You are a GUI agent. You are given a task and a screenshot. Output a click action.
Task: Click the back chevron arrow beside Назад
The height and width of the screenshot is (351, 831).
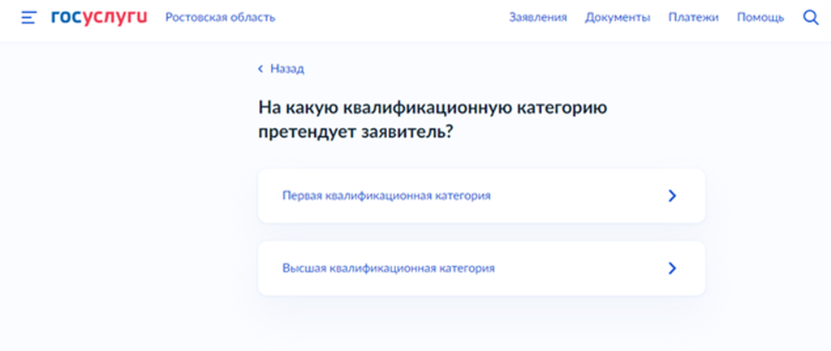260,69
